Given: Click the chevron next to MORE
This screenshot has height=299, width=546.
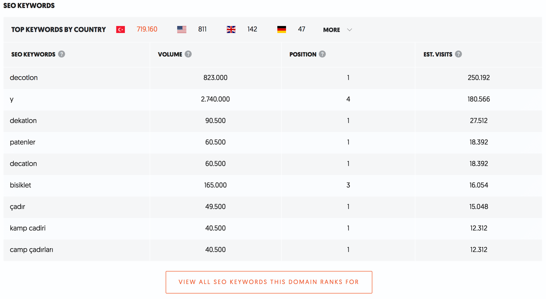Looking at the screenshot, I should click(x=350, y=30).
